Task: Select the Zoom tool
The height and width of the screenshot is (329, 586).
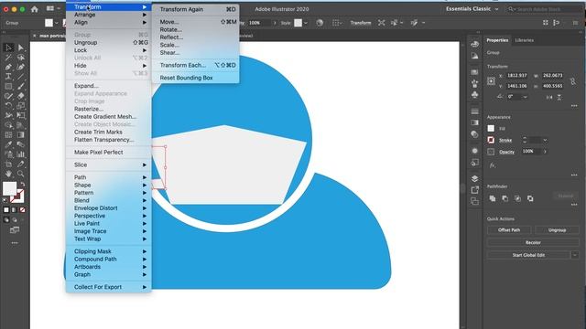Action: click(x=20, y=174)
